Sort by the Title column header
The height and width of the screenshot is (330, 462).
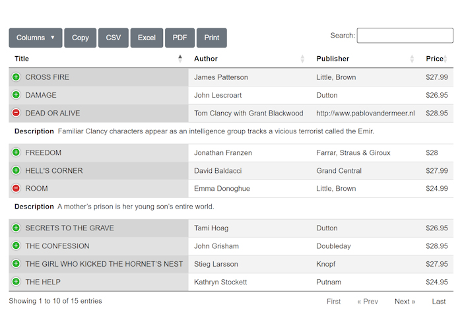click(98, 59)
